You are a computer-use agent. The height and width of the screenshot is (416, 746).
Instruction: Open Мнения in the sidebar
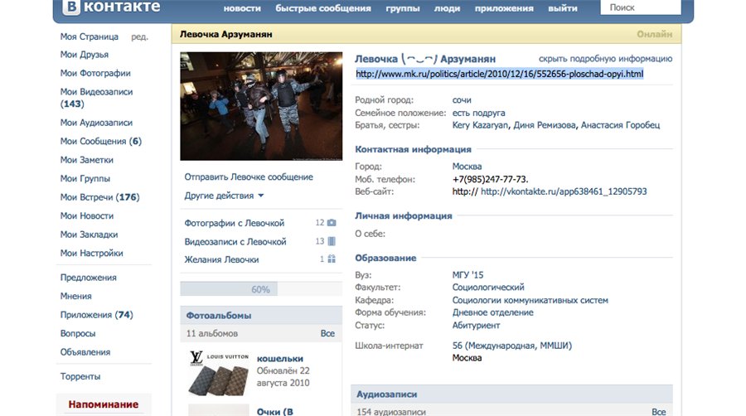tap(75, 296)
